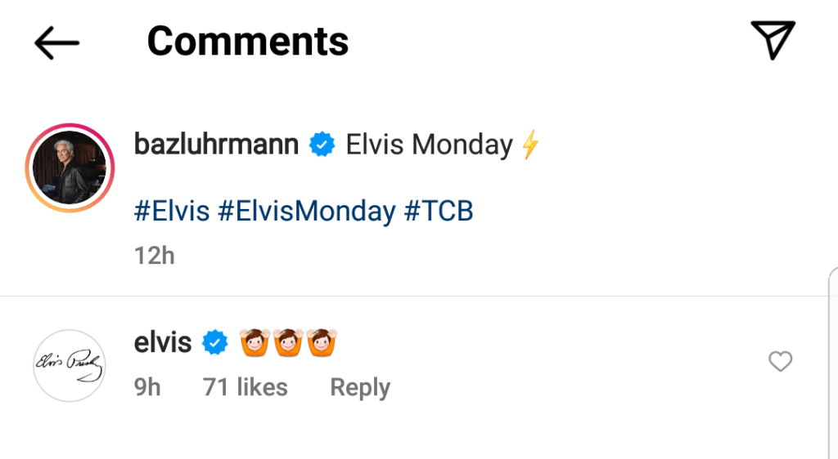Viewport: 838px width, 459px height.
Task: Click the verified badge beside elvis
Action: point(215,343)
